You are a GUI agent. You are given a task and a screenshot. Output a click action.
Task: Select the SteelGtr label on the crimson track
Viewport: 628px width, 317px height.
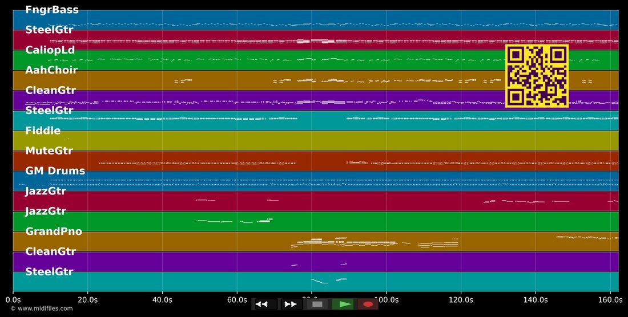pos(49,30)
